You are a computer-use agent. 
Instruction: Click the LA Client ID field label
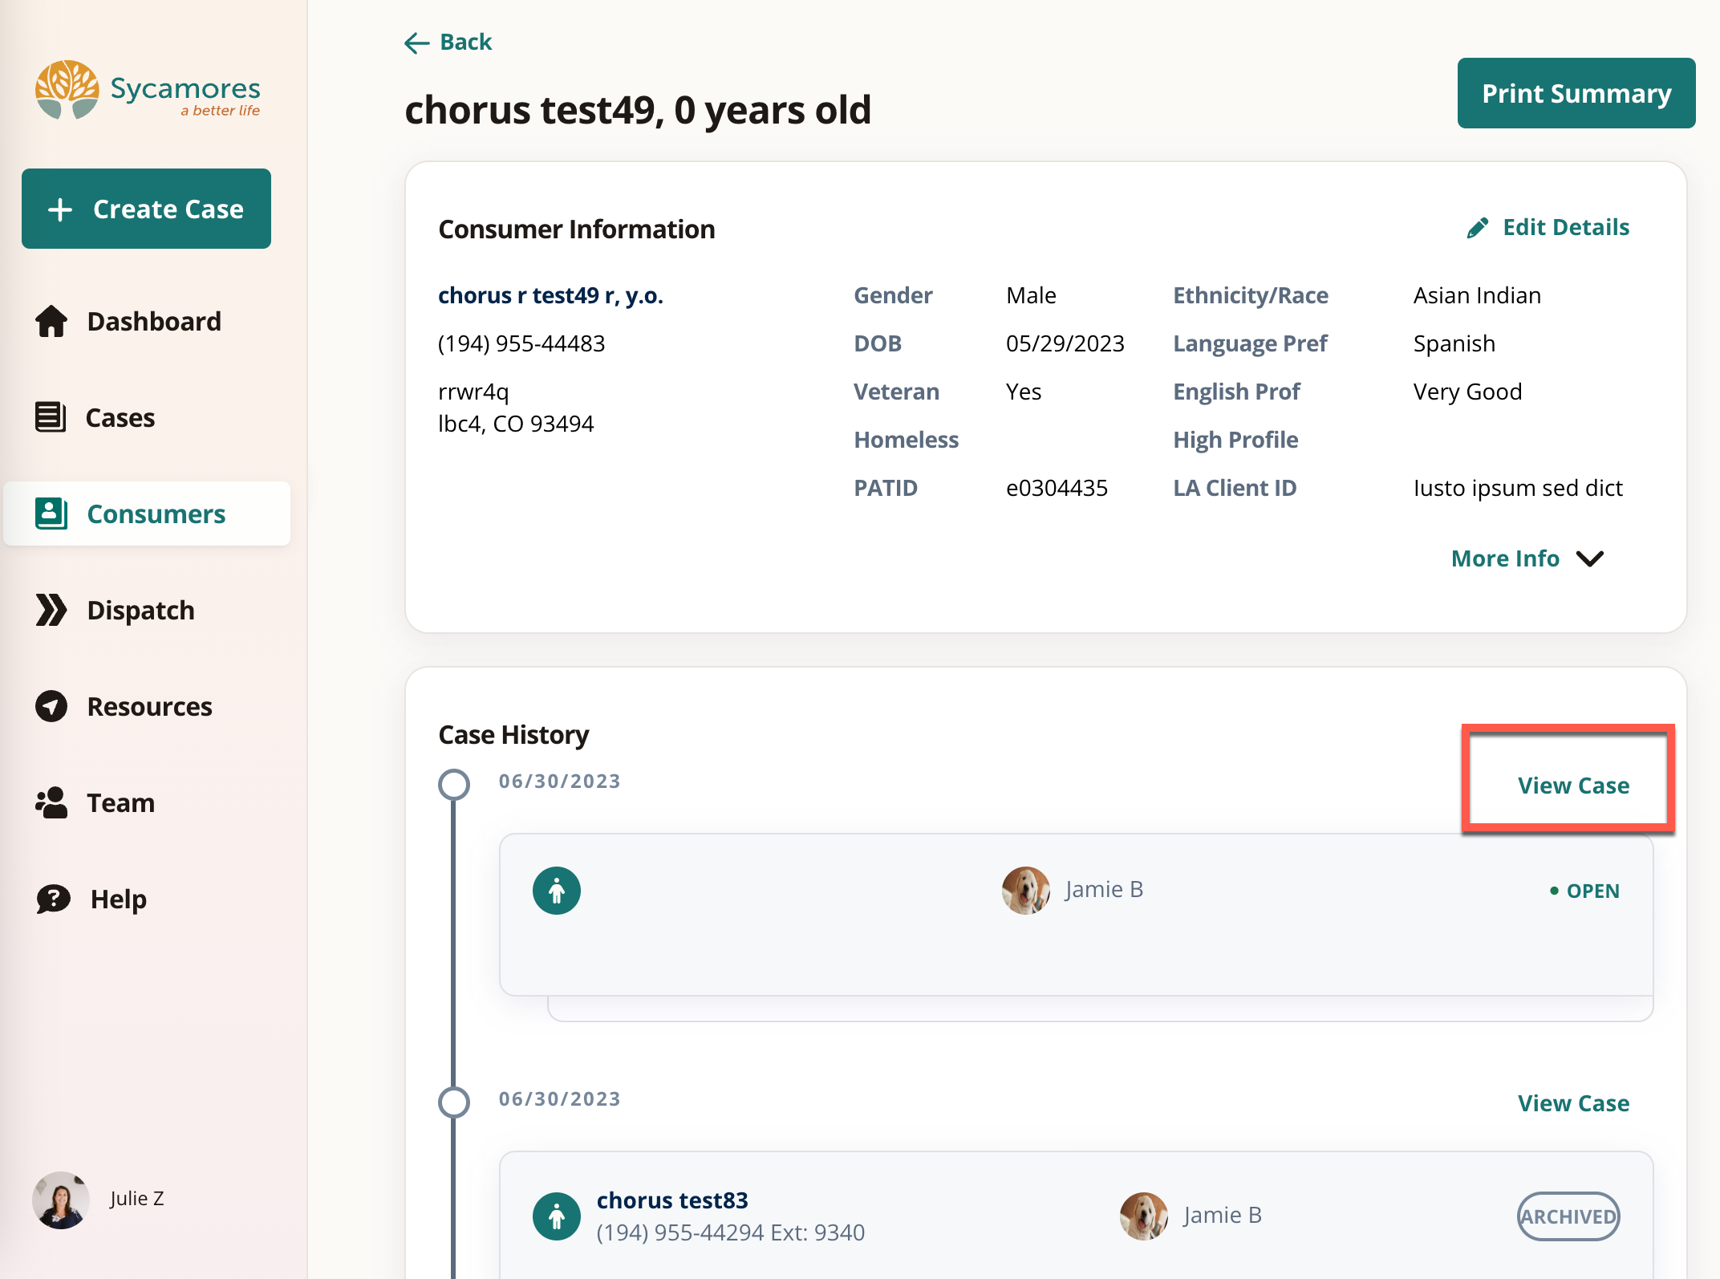click(1235, 489)
